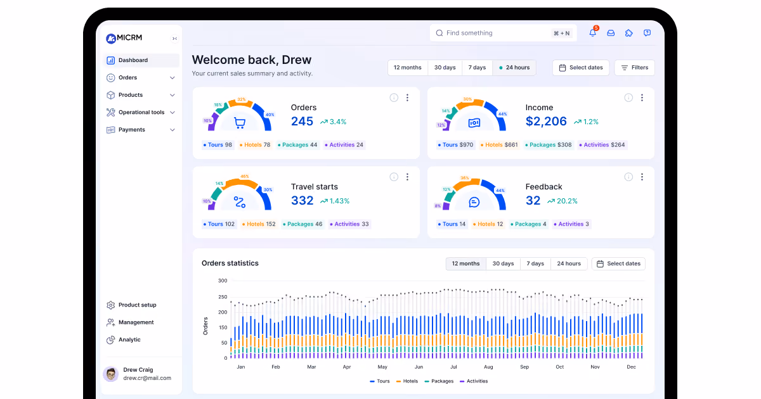Viewport: 761px width, 399px height.
Task: Select 30 days in the header range
Action: coord(445,68)
